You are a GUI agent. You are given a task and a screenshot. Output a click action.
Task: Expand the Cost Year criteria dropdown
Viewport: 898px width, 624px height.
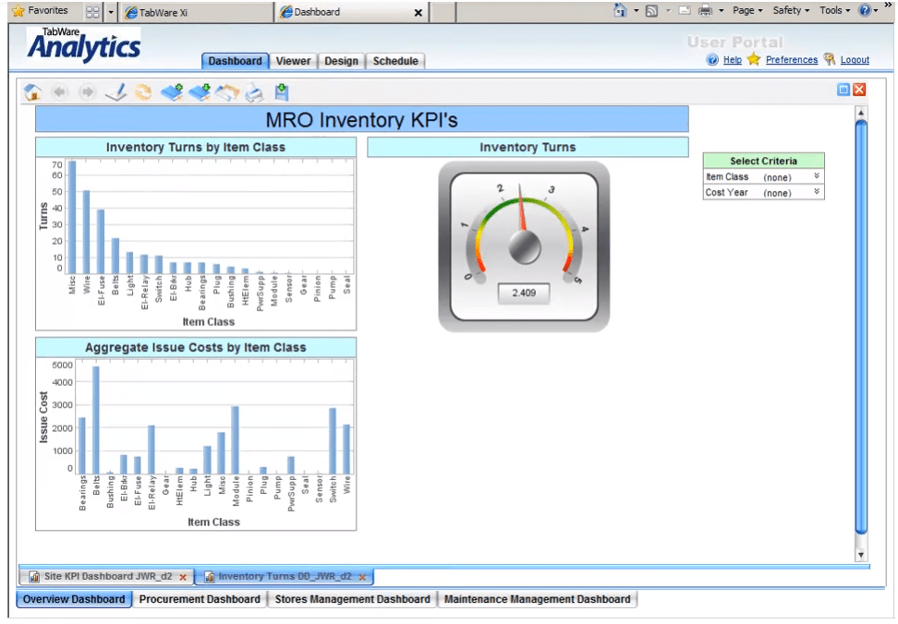click(817, 192)
